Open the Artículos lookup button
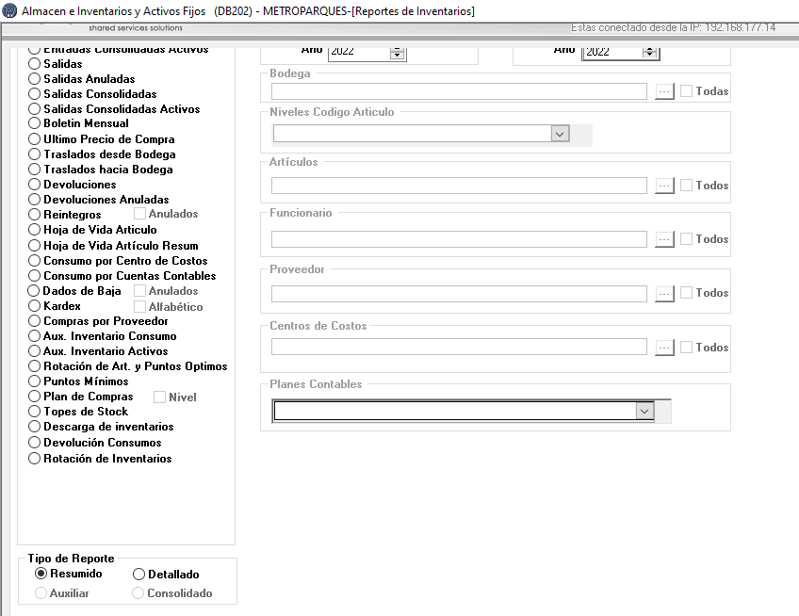 coord(664,186)
